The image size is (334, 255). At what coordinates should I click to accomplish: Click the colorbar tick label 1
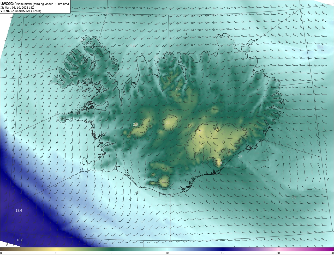point(56,253)
